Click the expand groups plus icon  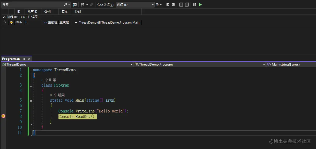(x=168, y=5)
